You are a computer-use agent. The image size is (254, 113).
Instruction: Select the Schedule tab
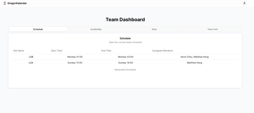click(38, 29)
